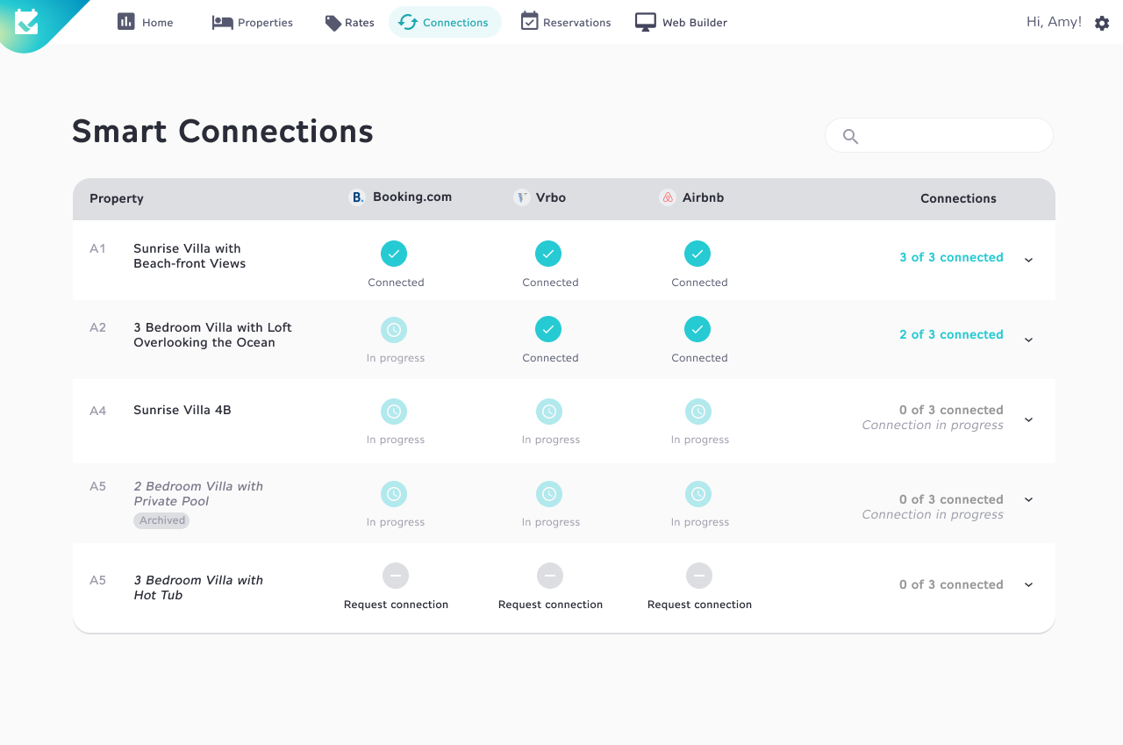Click the '3 of 3 connected' link
This screenshot has width=1123, height=745.
point(951,257)
